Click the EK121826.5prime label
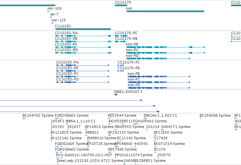Image resolution: width=241 pixels, height=165 pixels. tap(66, 133)
